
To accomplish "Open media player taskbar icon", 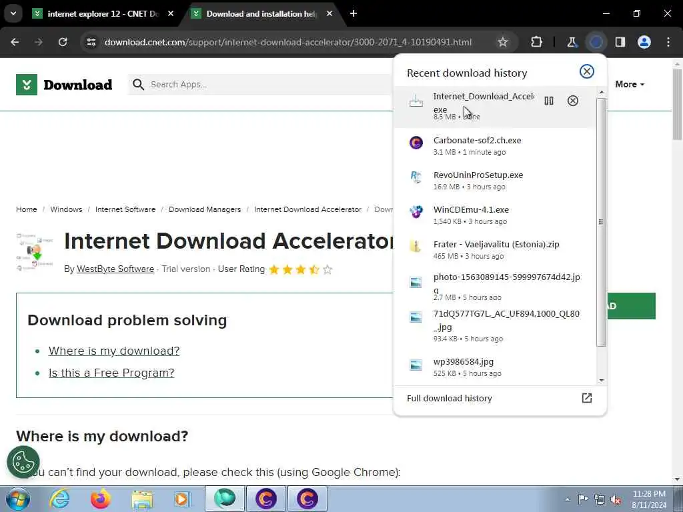I will coord(183,499).
